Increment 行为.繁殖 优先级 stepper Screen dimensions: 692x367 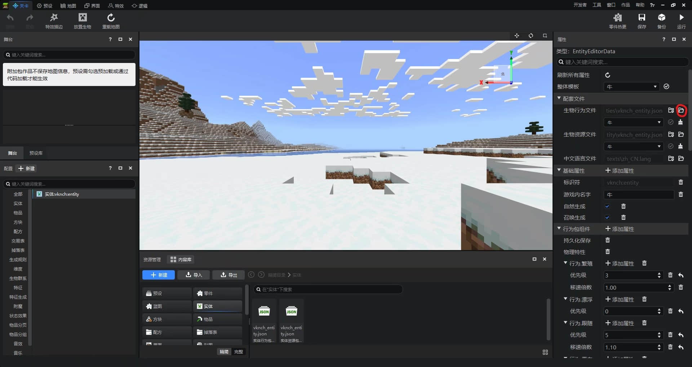click(659, 273)
